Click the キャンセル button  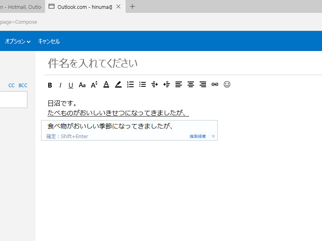tap(49, 41)
